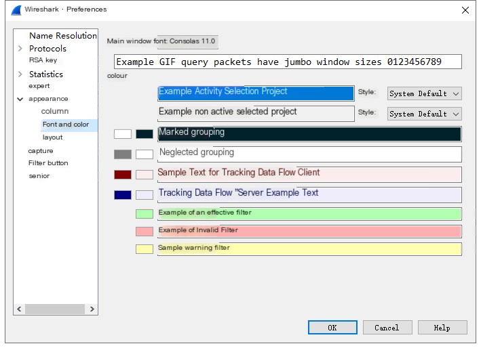Open Help for preferences

point(442,328)
